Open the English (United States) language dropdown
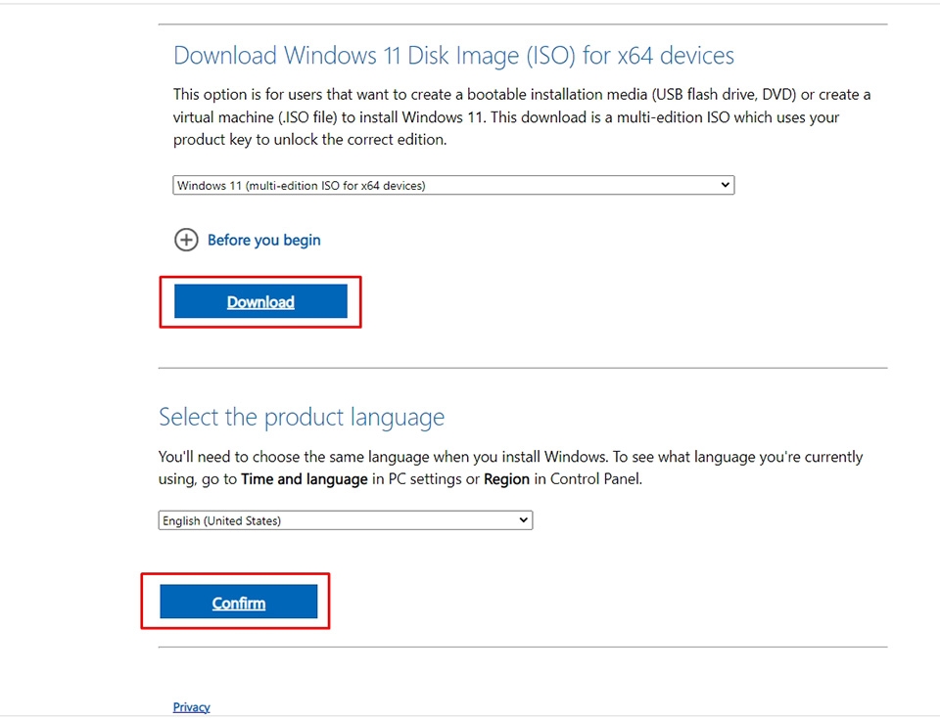The width and height of the screenshot is (940, 718). click(346, 520)
